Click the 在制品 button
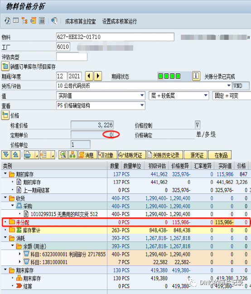This screenshot has width=251, height=294. (220, 155)
